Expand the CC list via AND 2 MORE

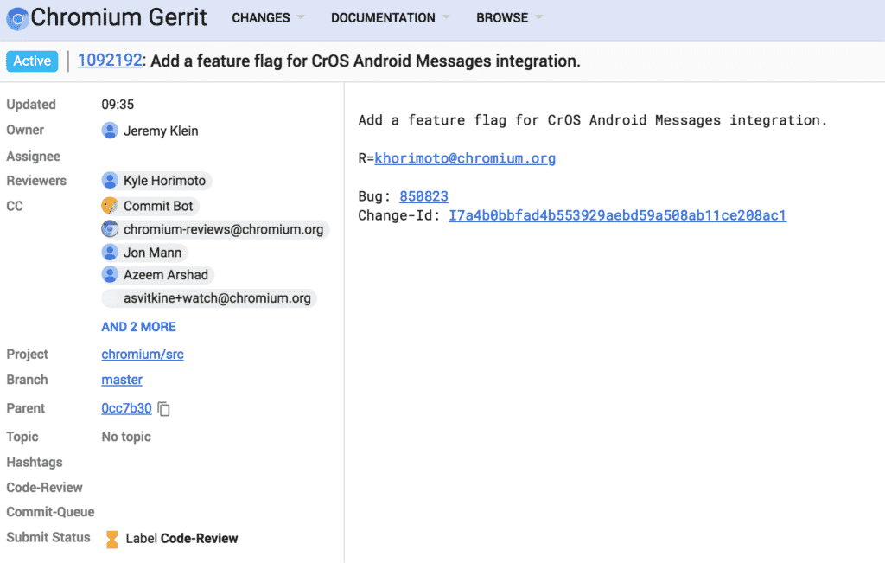click(138, 326)
